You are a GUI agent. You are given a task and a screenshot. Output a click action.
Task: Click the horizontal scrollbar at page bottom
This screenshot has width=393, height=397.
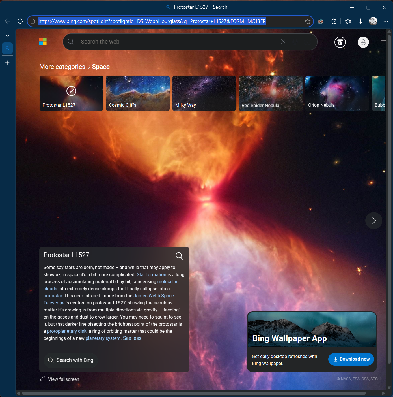pos(194,393)
